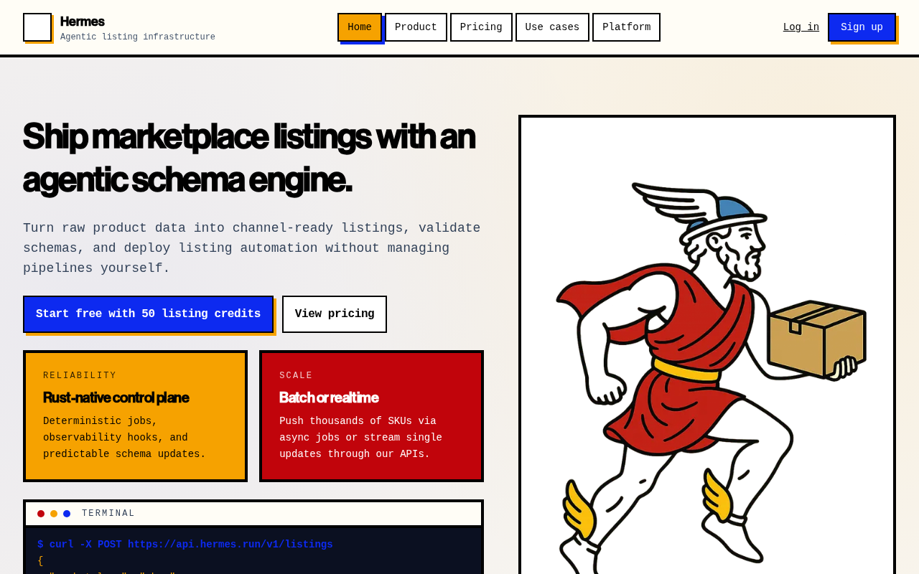Follow the Log in link
This screenshot has width=919, height=574.
(x=801, y=27)
